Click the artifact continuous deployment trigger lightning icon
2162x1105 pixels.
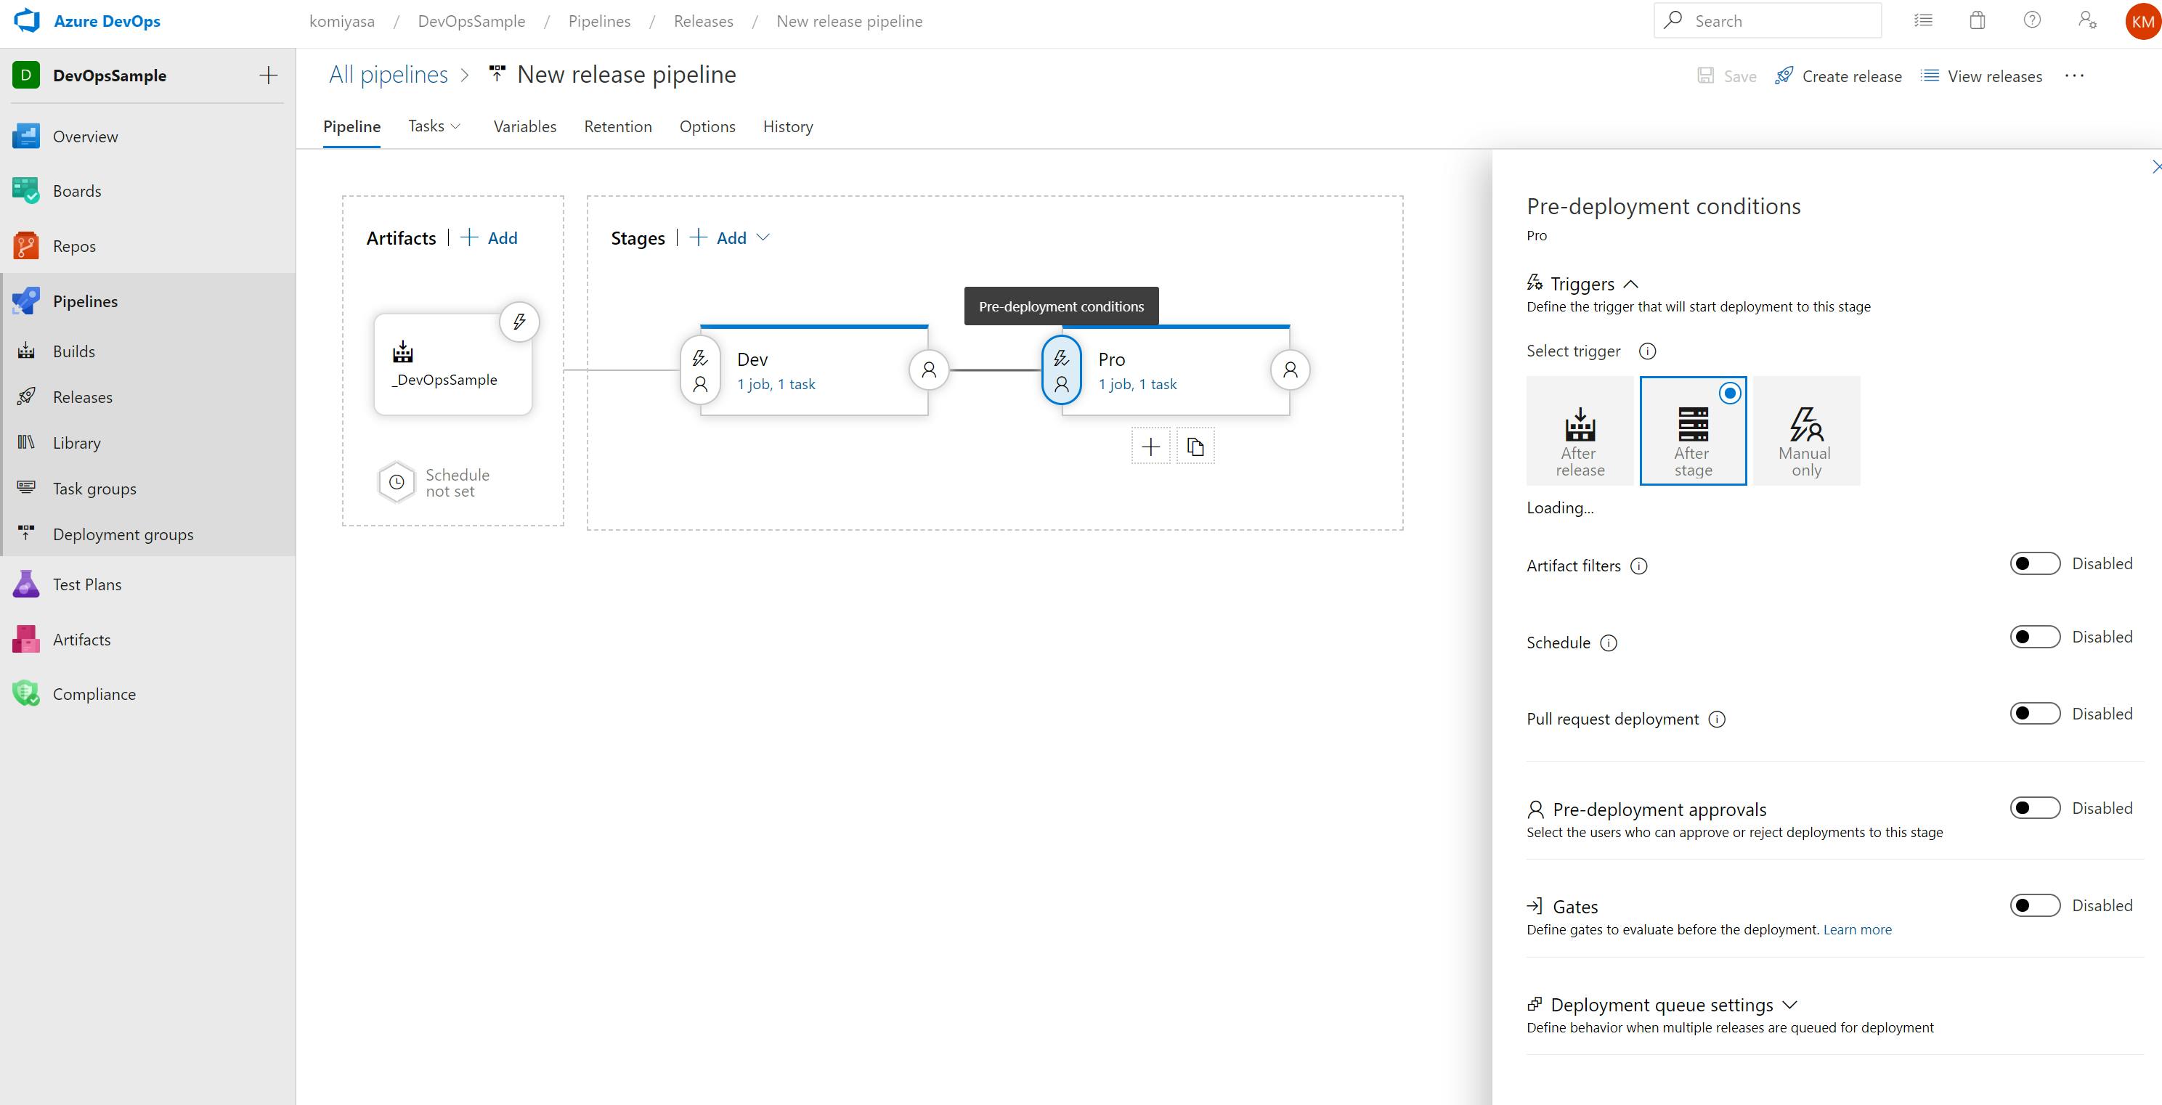(x=519, y=322)
